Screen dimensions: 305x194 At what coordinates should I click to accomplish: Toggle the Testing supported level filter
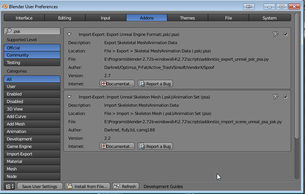coord(32,63)
